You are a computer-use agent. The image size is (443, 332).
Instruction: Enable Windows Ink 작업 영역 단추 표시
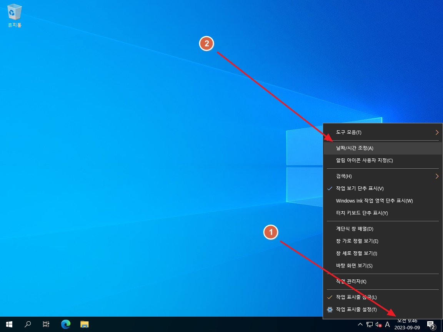(374, 201)
